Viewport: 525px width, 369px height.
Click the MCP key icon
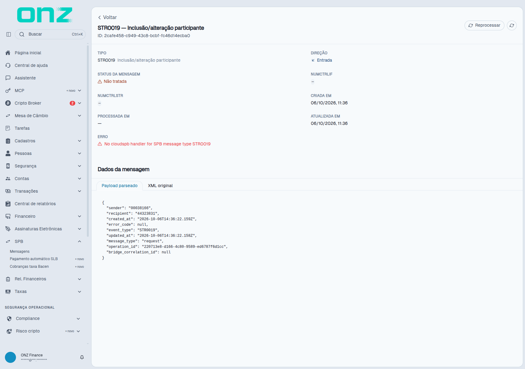pyautogui.click(x=8, y=90)
